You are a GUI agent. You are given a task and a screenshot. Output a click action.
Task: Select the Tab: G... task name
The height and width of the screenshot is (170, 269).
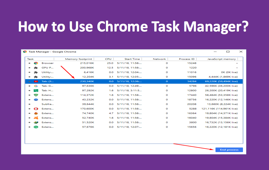point(47,86)
